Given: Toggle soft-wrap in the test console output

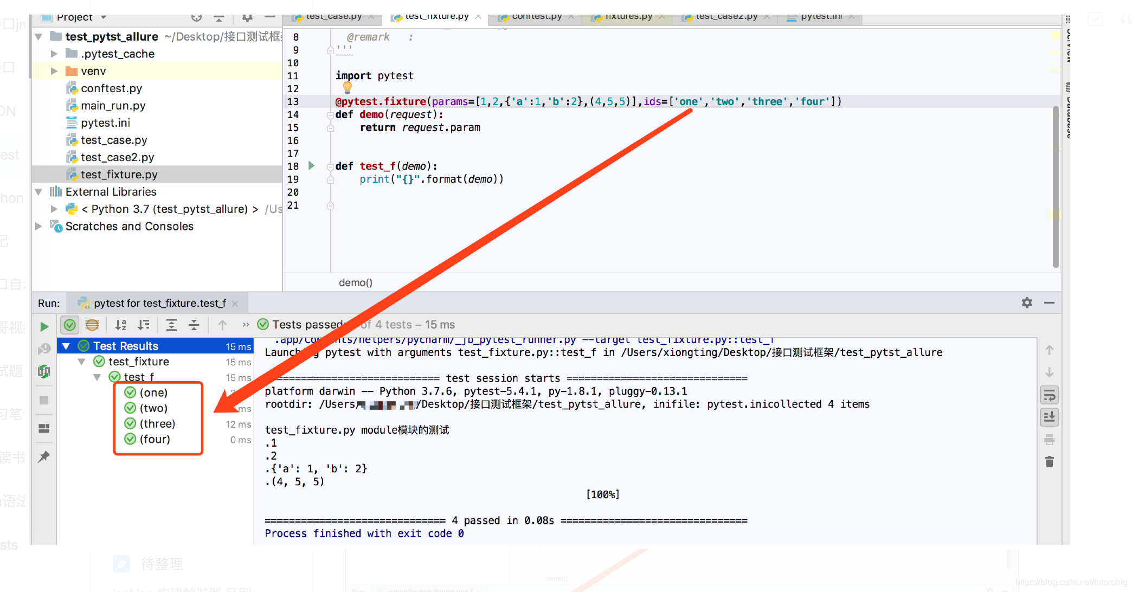Looking at the screenshot, I should pos(1050,395).
